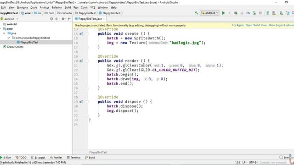Open the Refactor menu
294x165 pixels.
[x=57, y=7]
